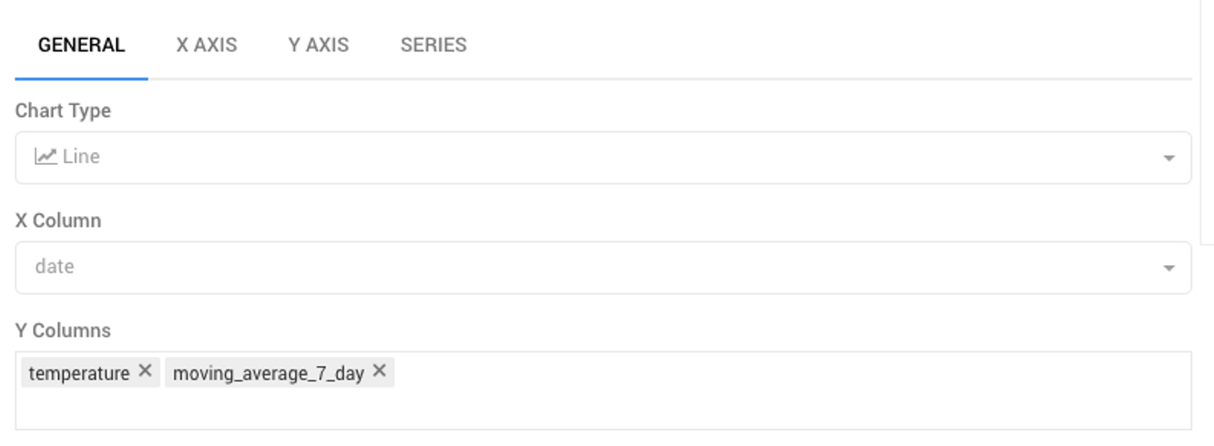Select the temperature tag text
Viewport: 1214px width, 446px height.
point(79,373)
